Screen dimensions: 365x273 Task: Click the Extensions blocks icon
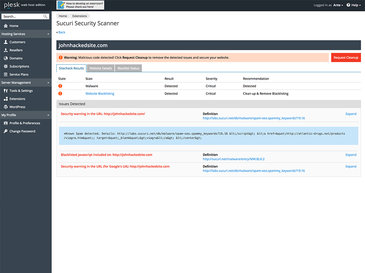coord(6,99)
